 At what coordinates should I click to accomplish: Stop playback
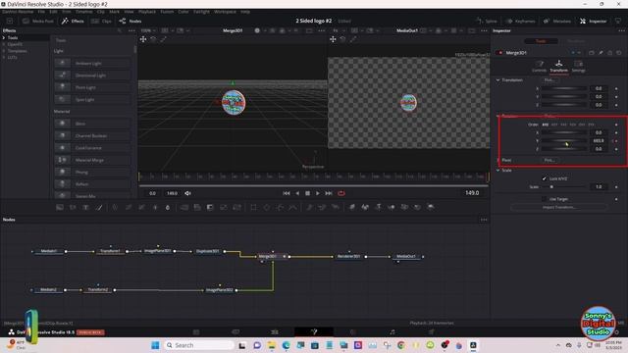pyautogui.click(x=307, y=193)
